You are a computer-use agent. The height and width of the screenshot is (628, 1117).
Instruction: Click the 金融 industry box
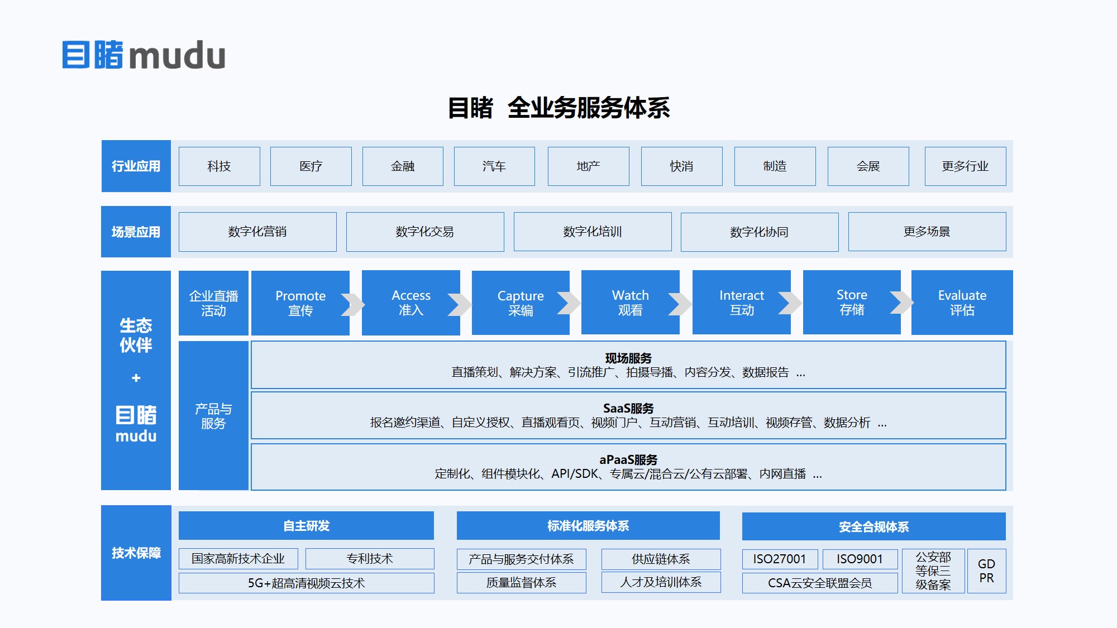tap(403, 166)
